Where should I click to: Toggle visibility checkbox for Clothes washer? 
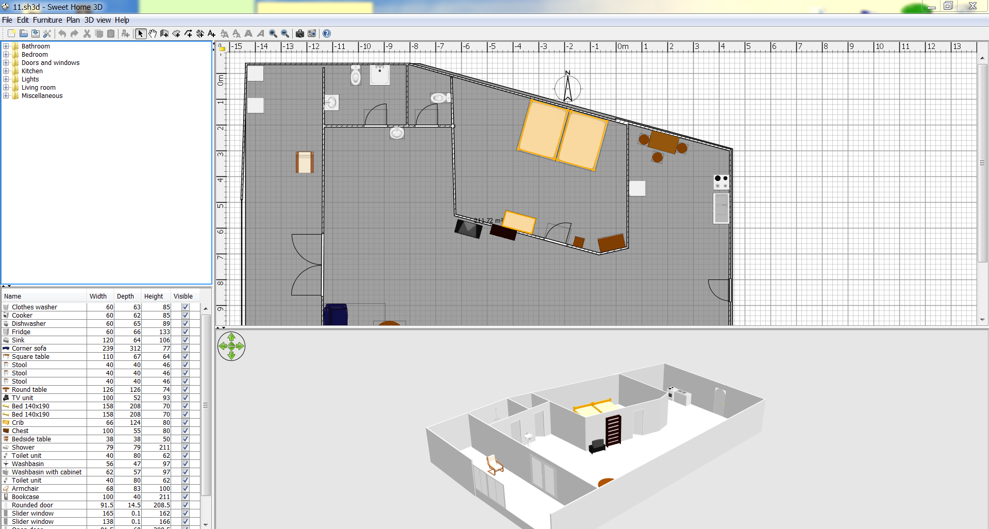pyautogui.click(x=186, y=307)
